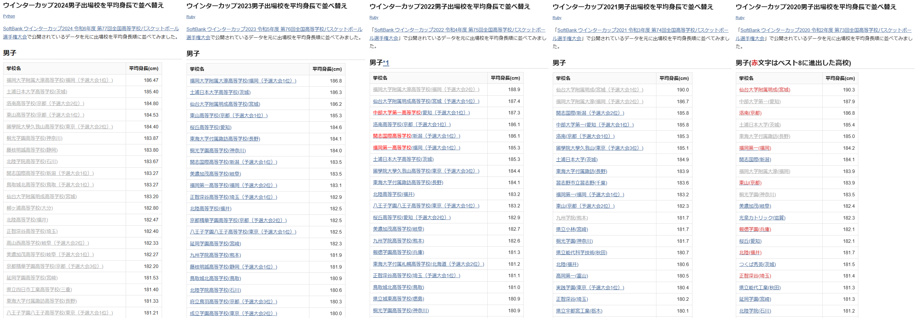Click the つくば秀英(茨城) school link

(757, 265)
